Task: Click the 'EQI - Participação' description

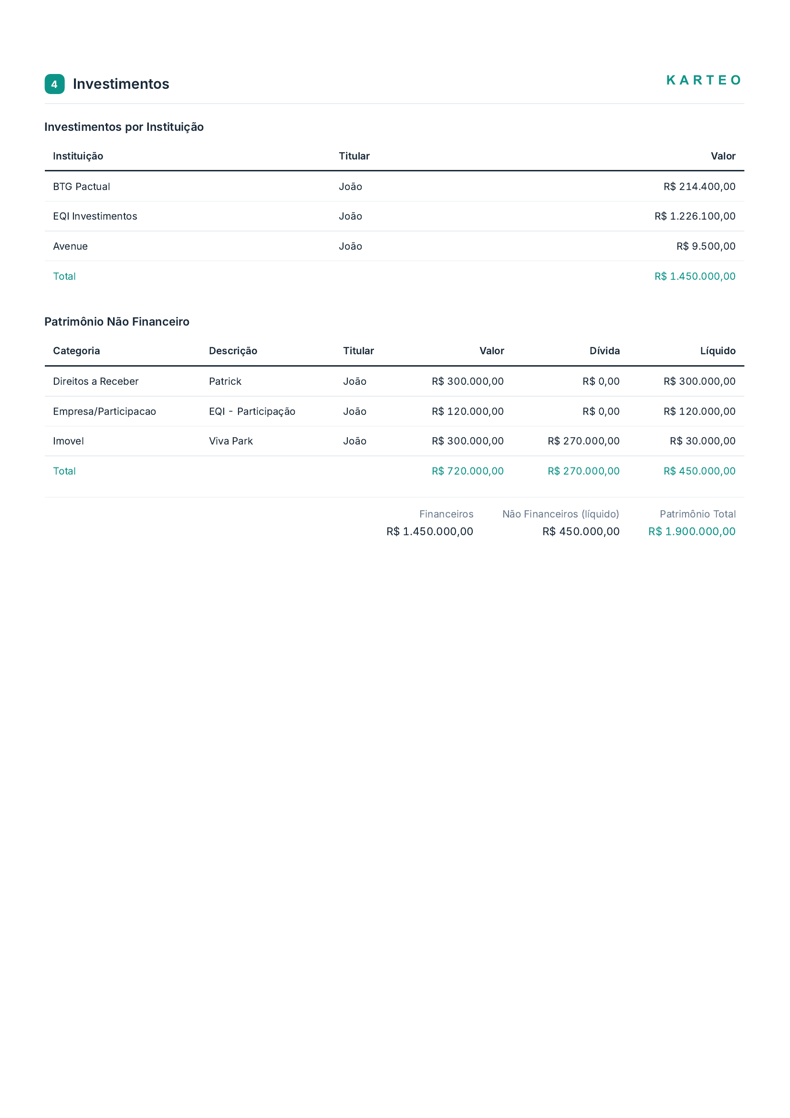Action: 252,411
